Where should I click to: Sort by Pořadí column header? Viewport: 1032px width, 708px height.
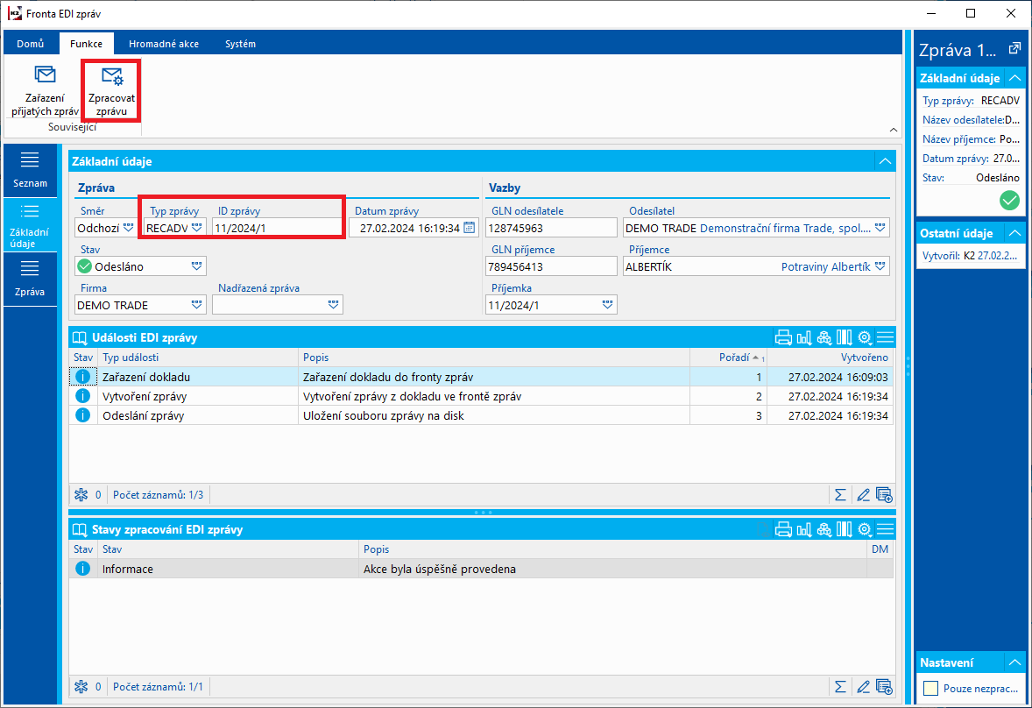point(728,358)
